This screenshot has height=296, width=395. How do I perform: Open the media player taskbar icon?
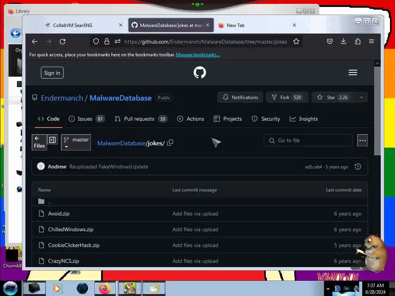pos(57,288)
